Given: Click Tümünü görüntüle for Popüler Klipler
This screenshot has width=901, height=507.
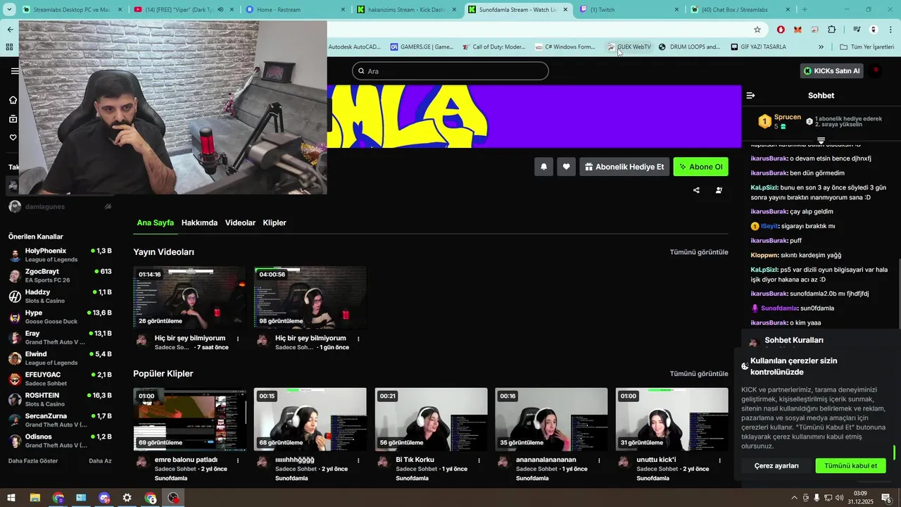Looking at the screenshot, I should [699, 374].
